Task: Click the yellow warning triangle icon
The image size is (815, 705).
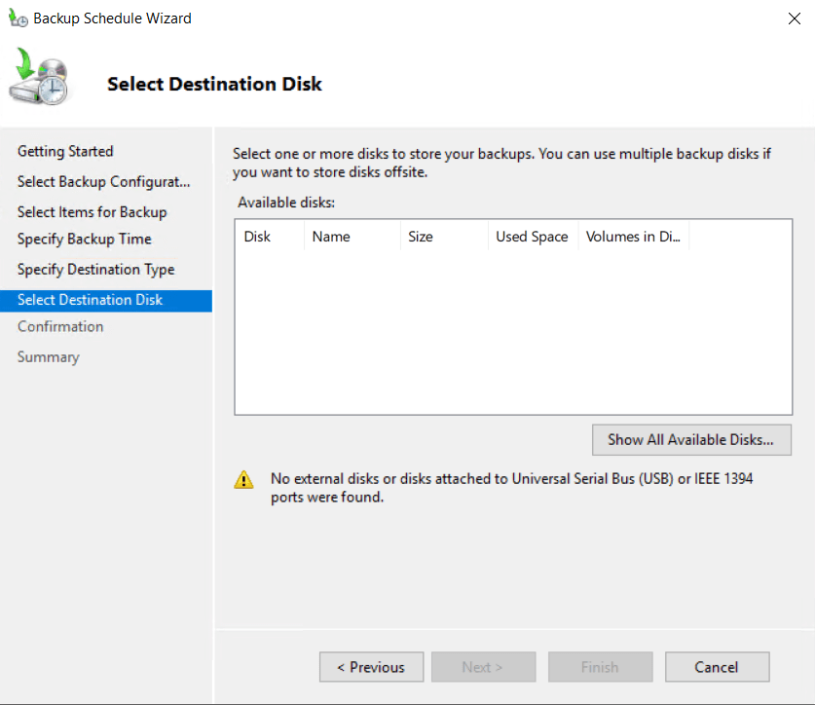Action: point(243,480)
